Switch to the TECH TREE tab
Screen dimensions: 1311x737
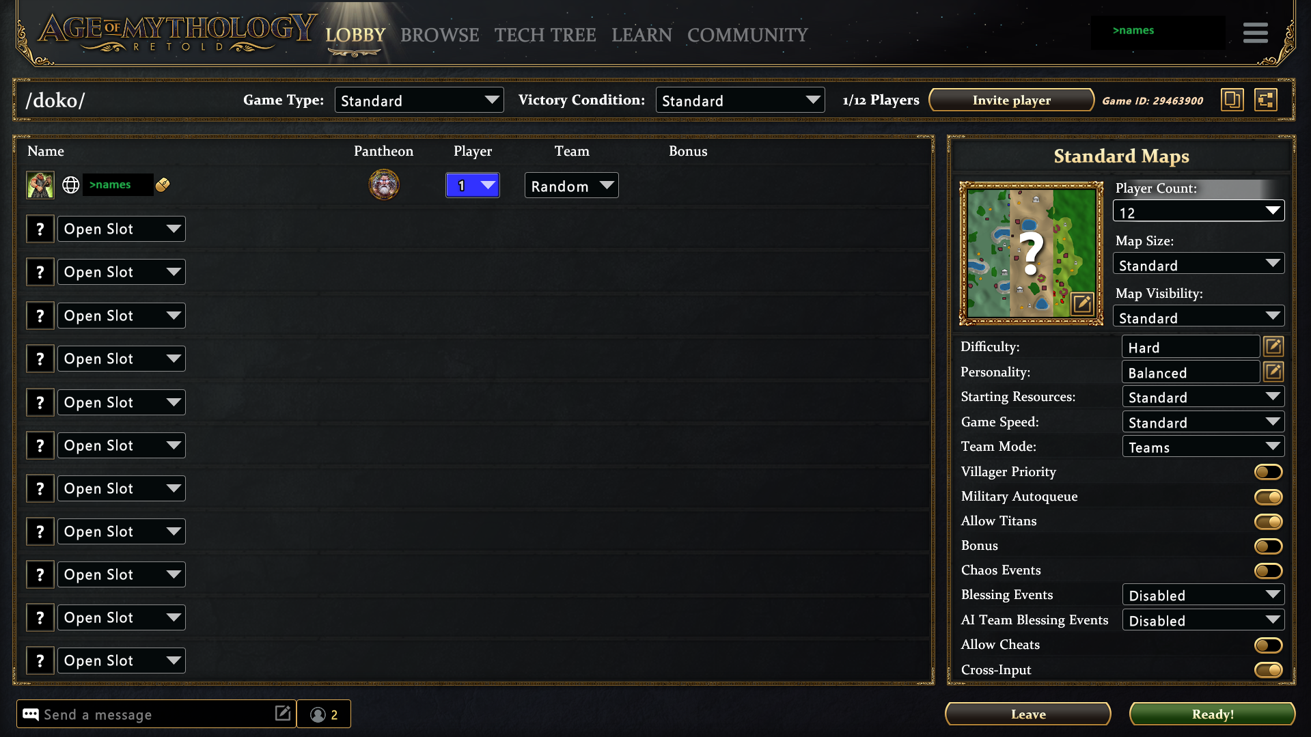coord(545,35)
